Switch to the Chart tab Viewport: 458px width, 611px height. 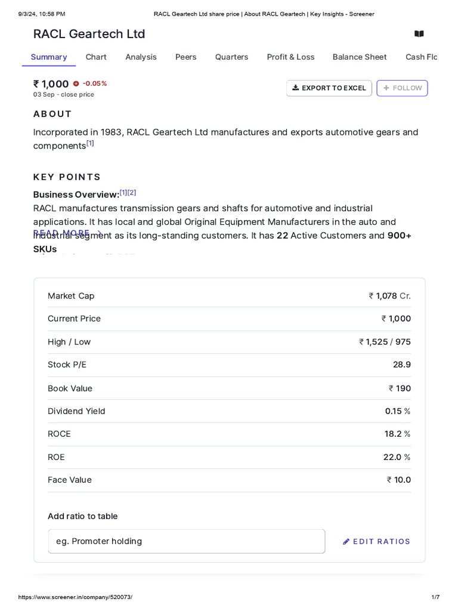[96, 57]
